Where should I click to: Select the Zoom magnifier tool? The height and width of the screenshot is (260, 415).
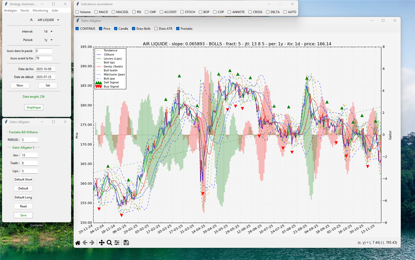[109, 243]
